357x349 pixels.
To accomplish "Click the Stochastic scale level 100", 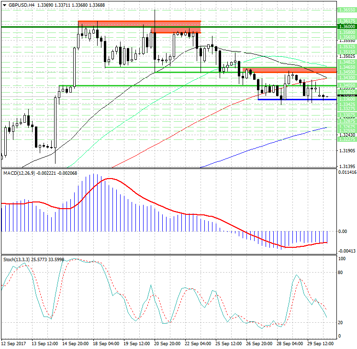I will point(342,259).
